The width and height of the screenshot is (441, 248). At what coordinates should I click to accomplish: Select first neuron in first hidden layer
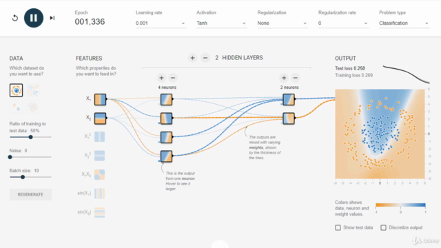tap(167, 99)
